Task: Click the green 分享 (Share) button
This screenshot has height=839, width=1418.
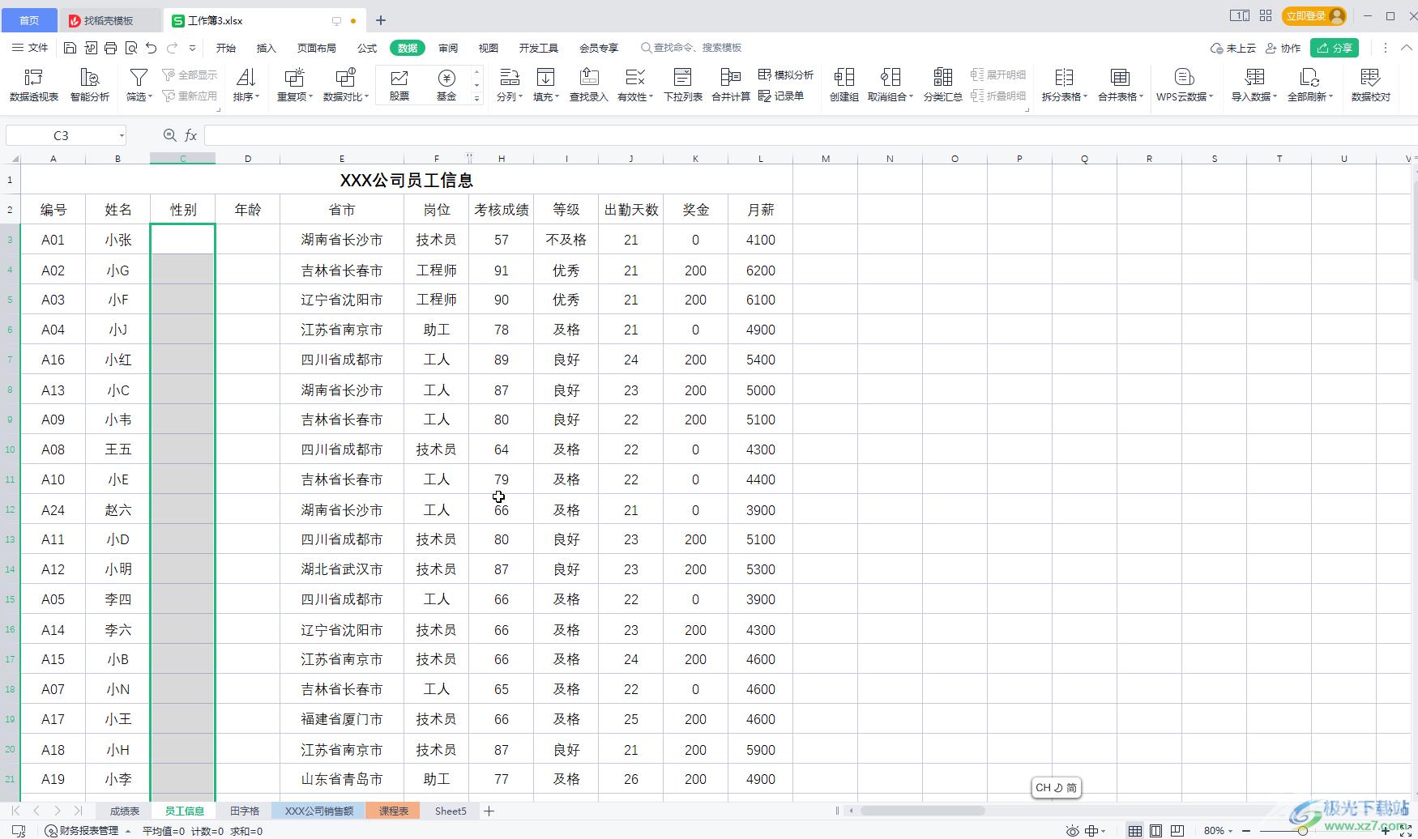Action: [1335, 48]
